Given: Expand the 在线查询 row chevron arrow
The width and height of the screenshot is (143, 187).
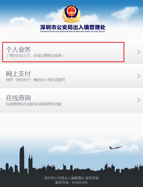Looking at the screenshot, I should pyautogui.click(x=139, y=101).
